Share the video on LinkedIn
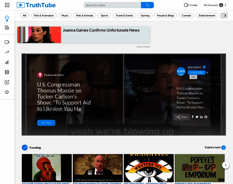Image resolution: width=233 pixels, height=184 pixels. (x=201, y=117)
